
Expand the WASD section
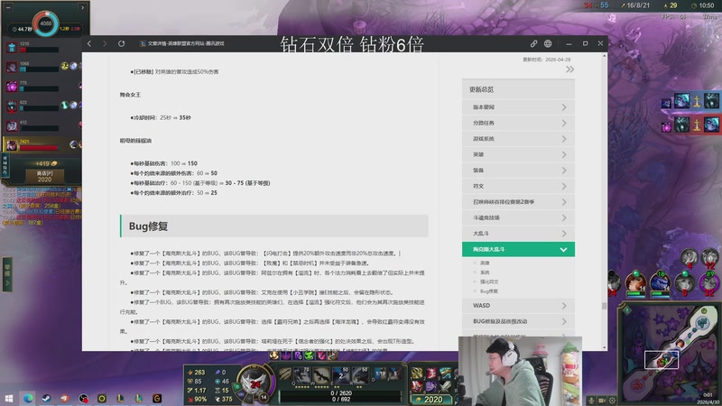point(518,306)
